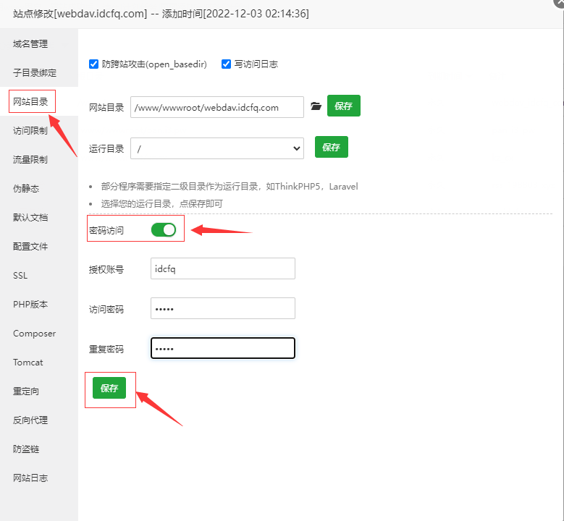Open the 域名管理 tab

click(x=30, y=44)
